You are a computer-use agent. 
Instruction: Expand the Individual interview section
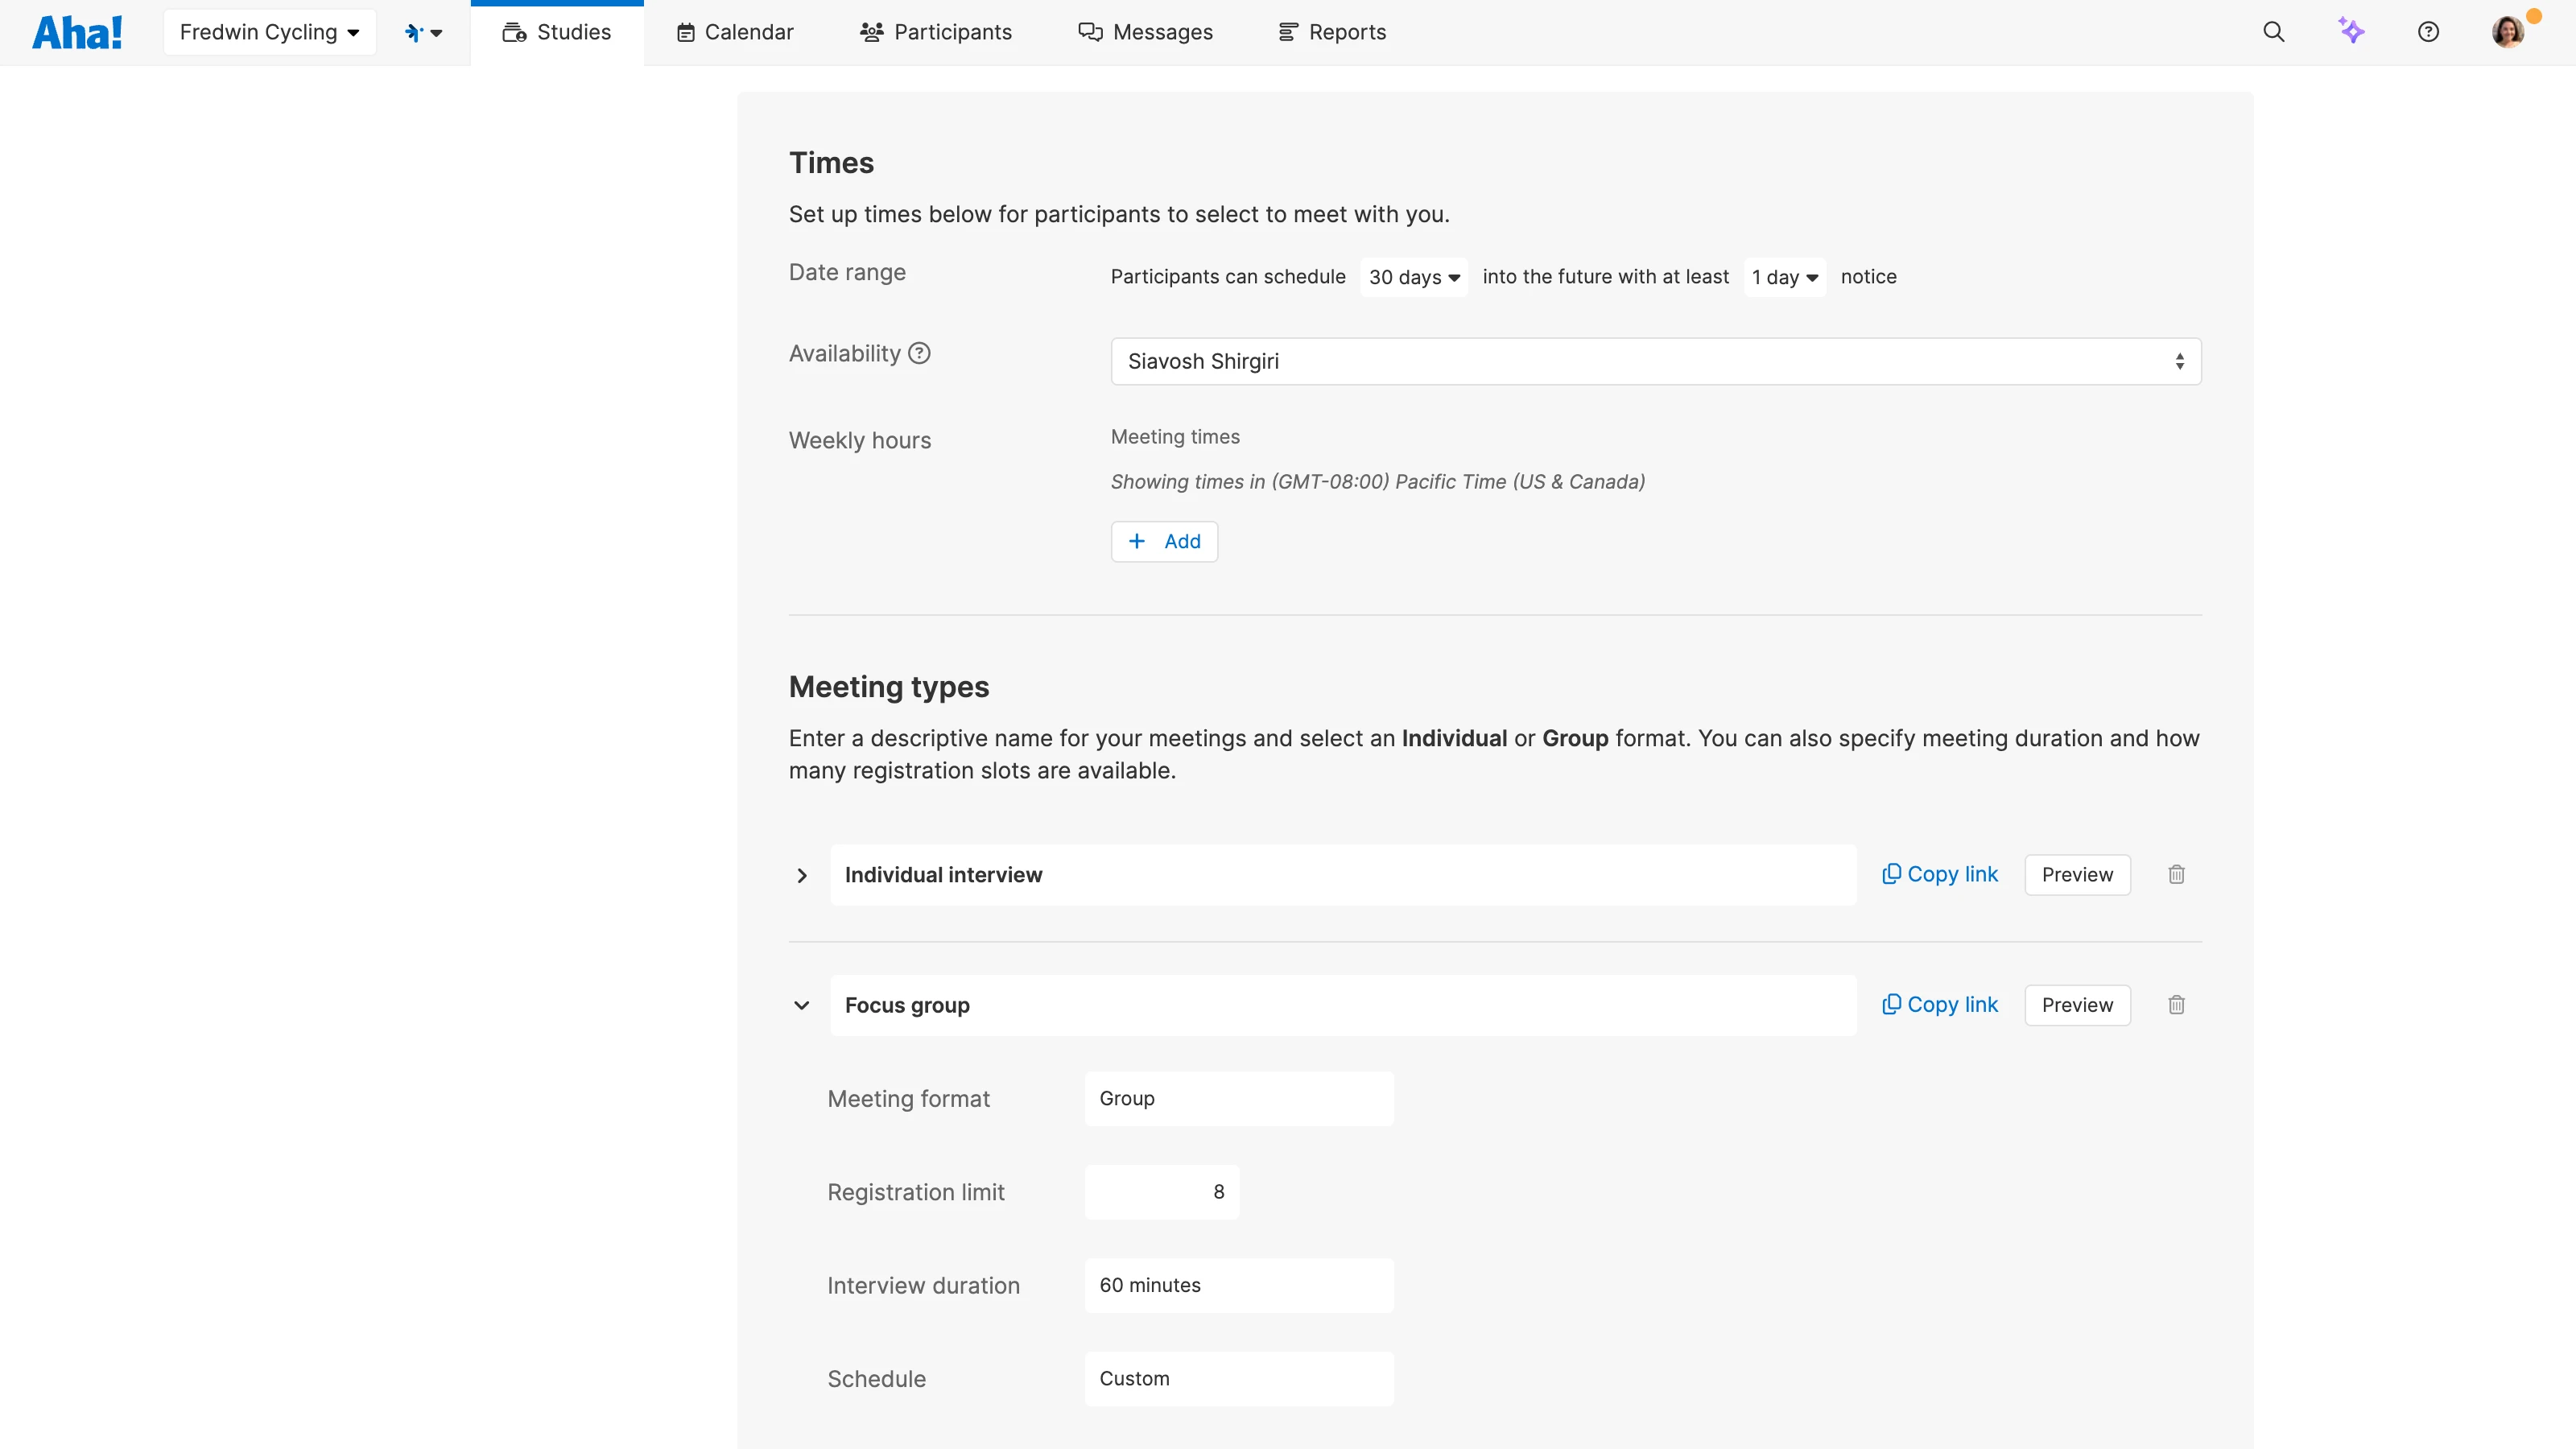pos(801,875)
